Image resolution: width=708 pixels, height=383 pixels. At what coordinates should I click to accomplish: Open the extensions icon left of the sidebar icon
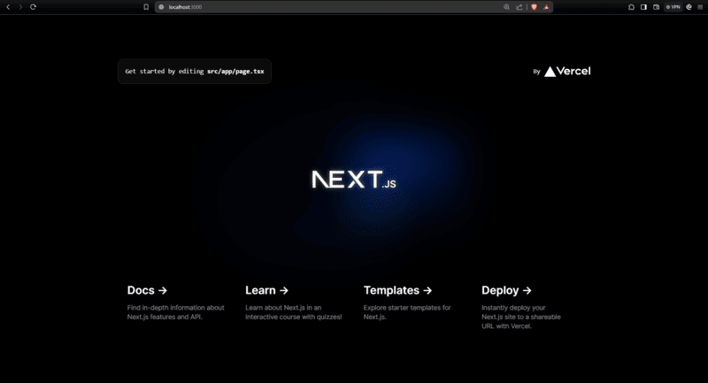coord(631,7)
